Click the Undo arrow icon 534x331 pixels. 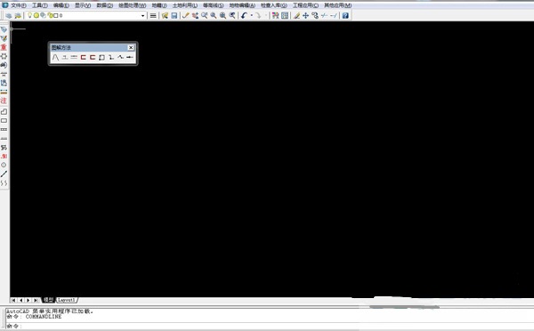(x=244, y=16)
